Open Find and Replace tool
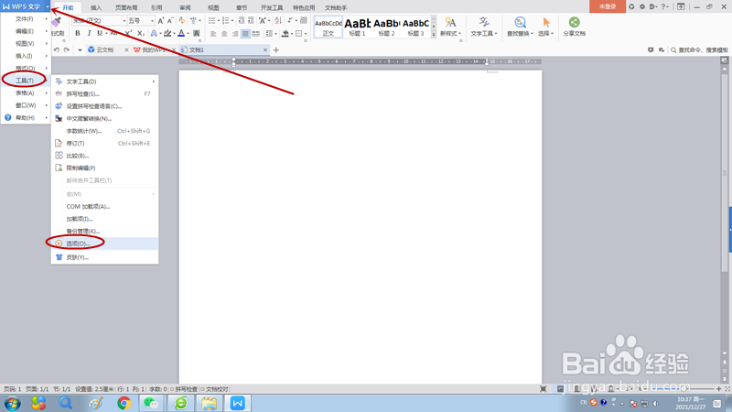This screenshot has width=732, height=412. coord(520,27)
